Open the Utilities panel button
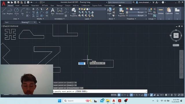Screen dimensions: 185x104 click(x=161, y=14)
